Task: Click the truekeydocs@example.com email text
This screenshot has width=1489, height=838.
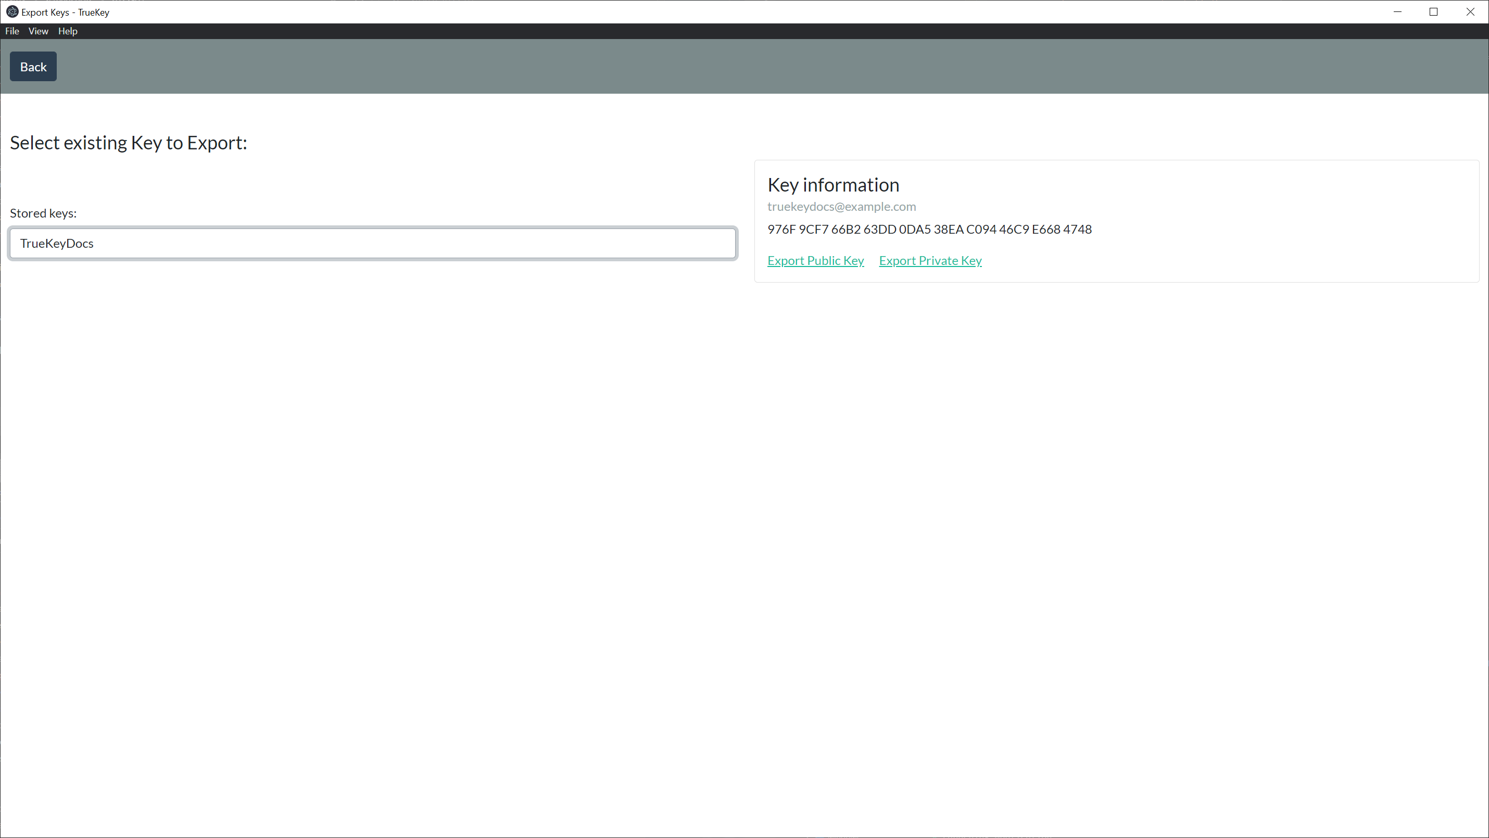Action: click(x=841, y=206)
